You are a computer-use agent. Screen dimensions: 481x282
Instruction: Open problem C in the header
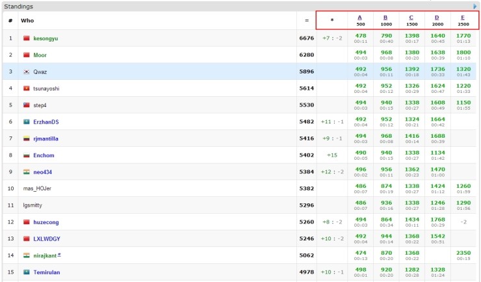tap(411, 18)
